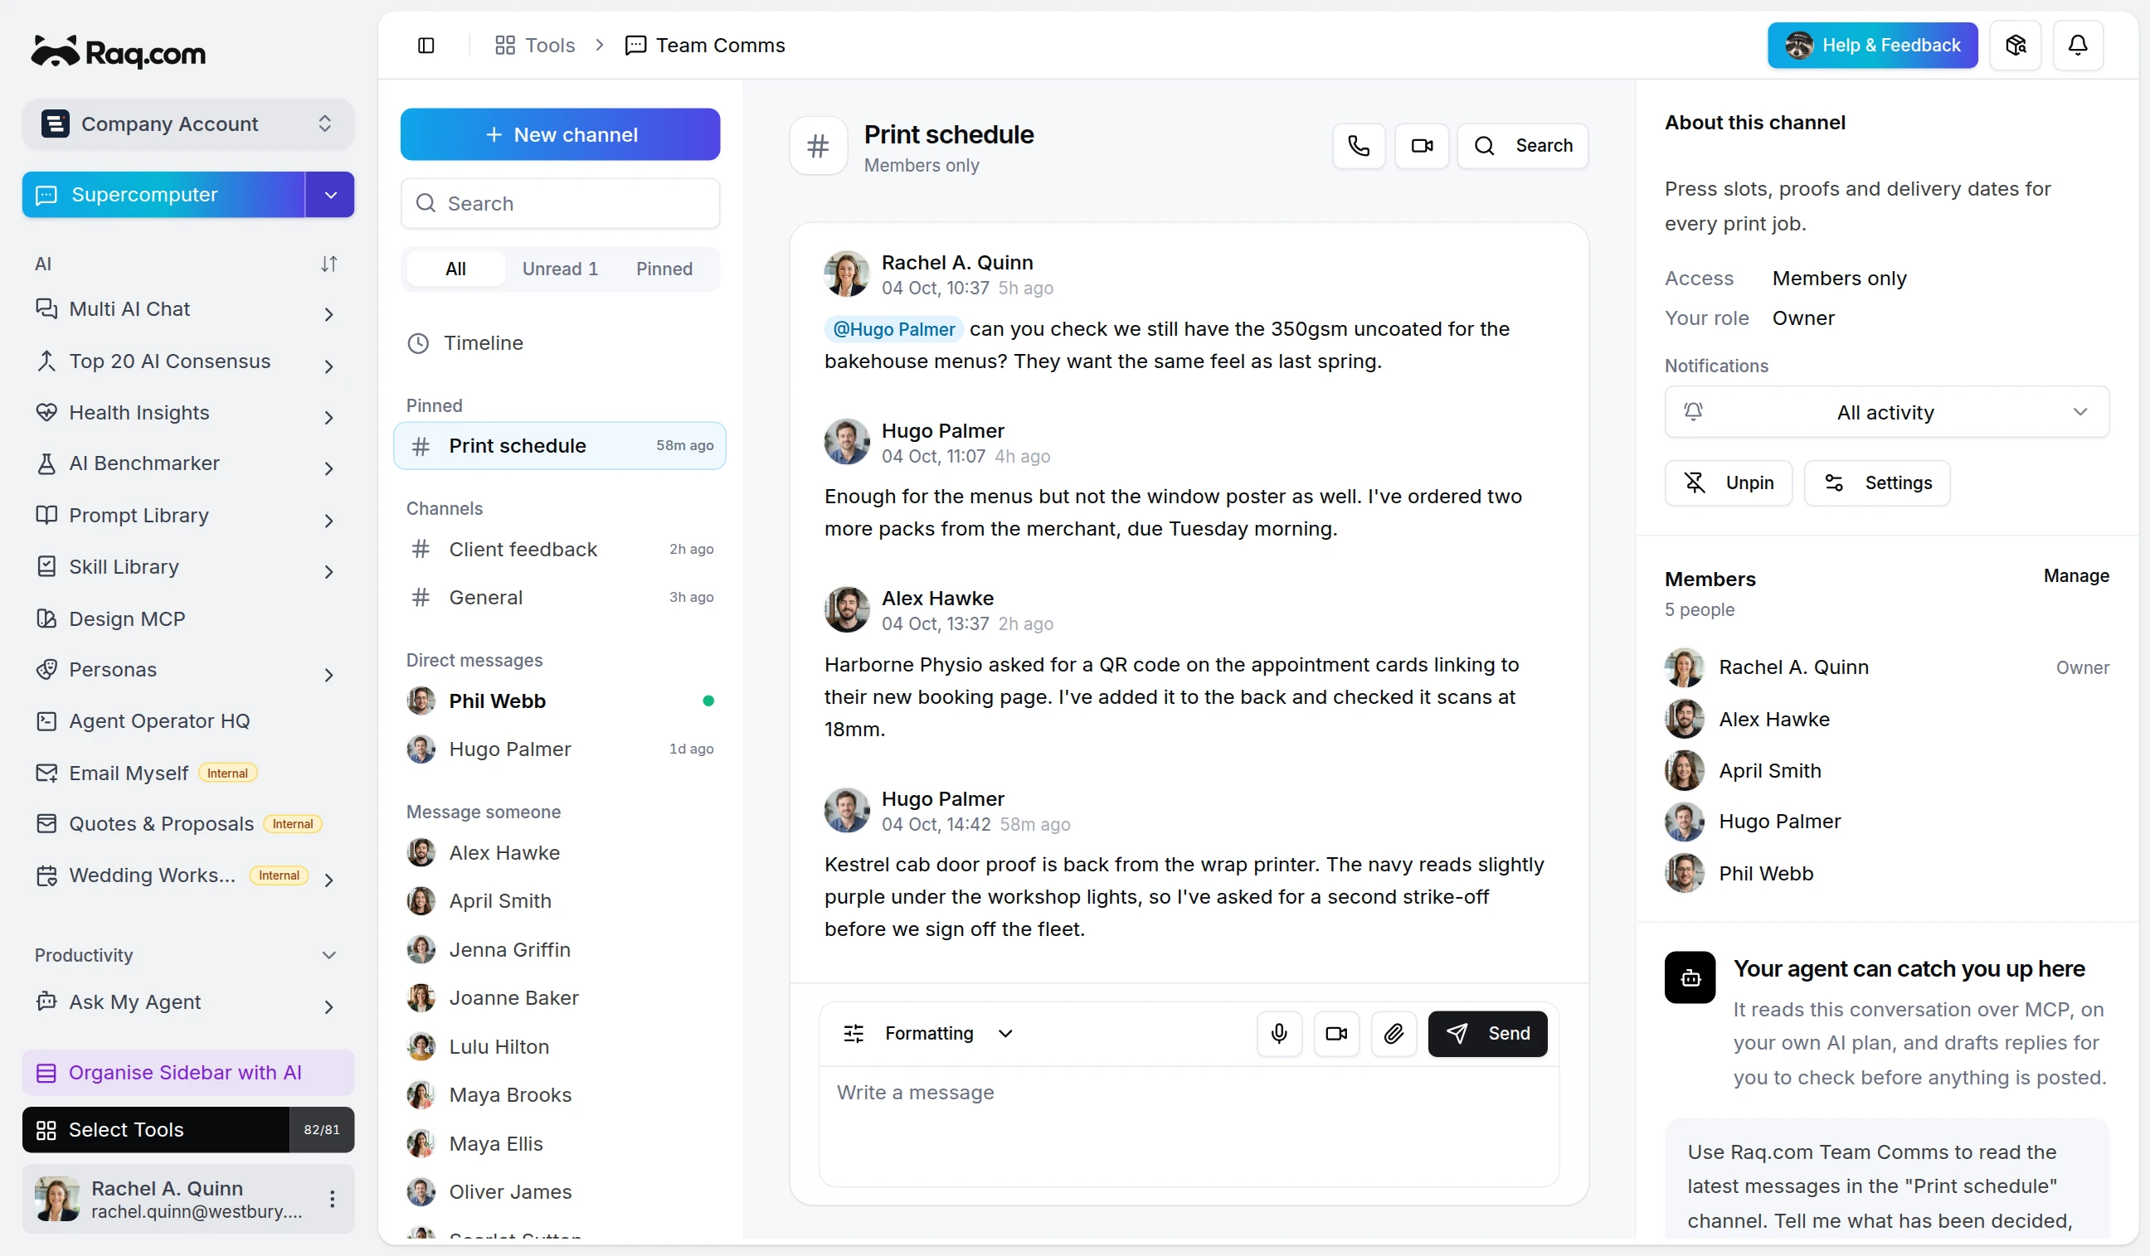
Task: Expand AI Benchmarker submenu
Action: pyautogui.click(x=328, y=469)
